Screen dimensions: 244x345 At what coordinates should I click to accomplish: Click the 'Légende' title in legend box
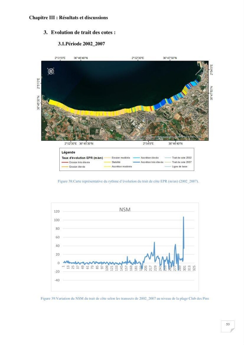click(68, 152)
